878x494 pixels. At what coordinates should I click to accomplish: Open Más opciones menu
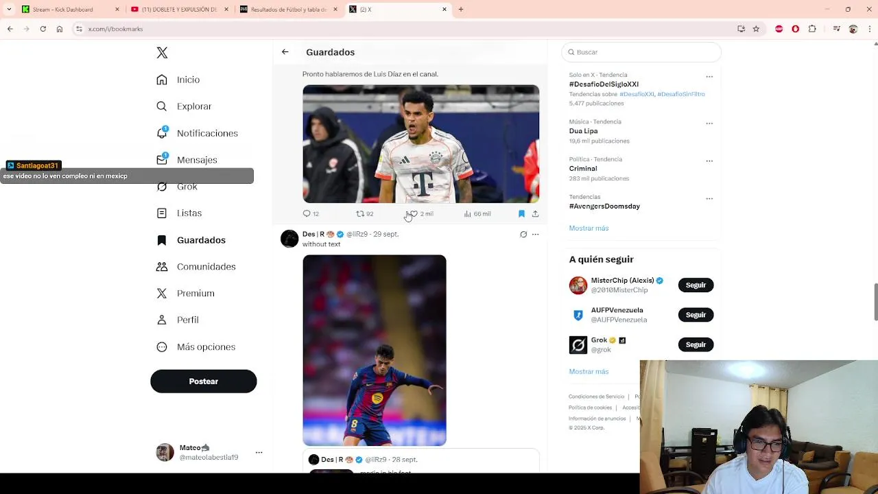195,347
